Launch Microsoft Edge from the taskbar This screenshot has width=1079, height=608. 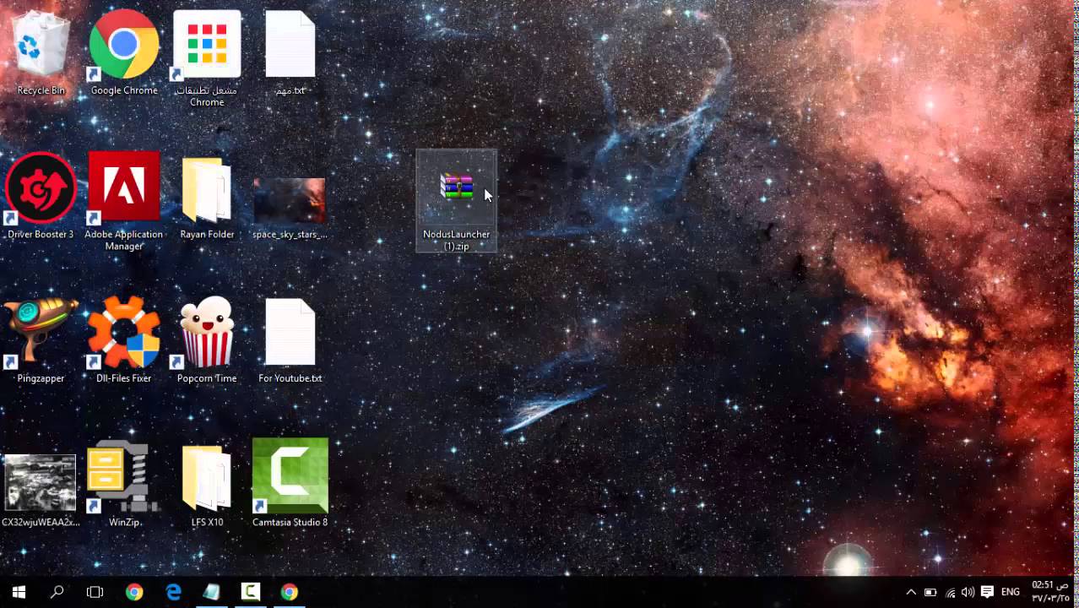tap(173, 592)
